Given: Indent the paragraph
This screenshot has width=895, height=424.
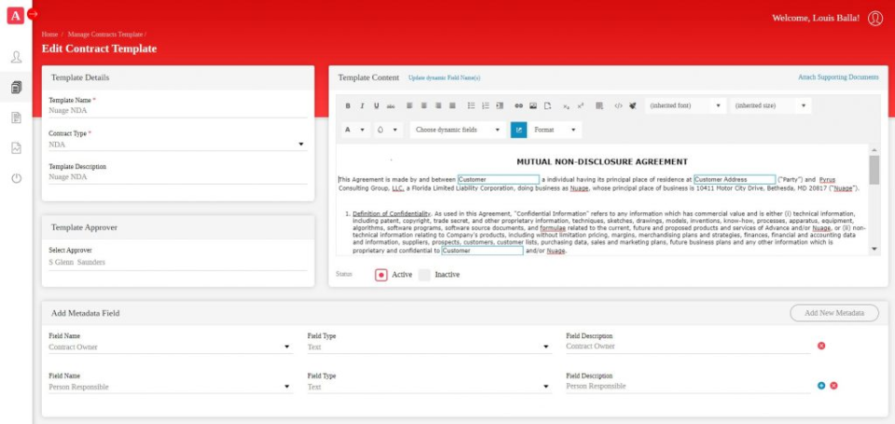Looking at the screenshot, I should [500, 105].
